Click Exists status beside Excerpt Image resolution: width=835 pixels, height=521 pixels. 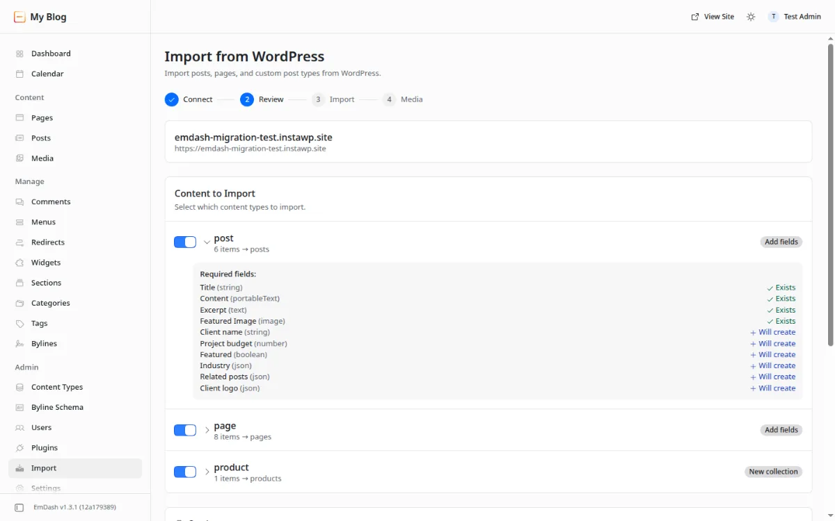781,310
